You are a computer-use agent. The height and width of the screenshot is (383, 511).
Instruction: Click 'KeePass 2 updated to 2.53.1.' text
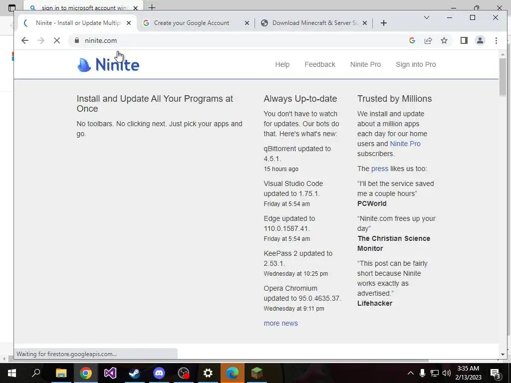pos(298,258)
